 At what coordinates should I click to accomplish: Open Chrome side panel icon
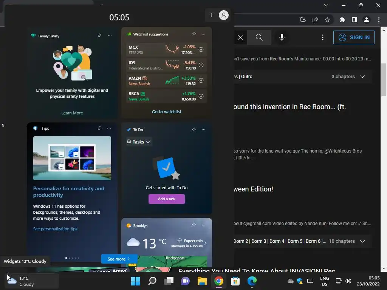click(x=354, y=20)
